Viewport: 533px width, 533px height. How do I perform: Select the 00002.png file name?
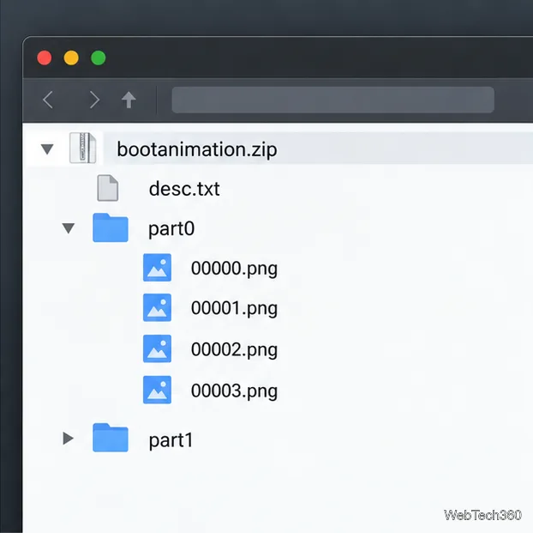tap(234, 350)
